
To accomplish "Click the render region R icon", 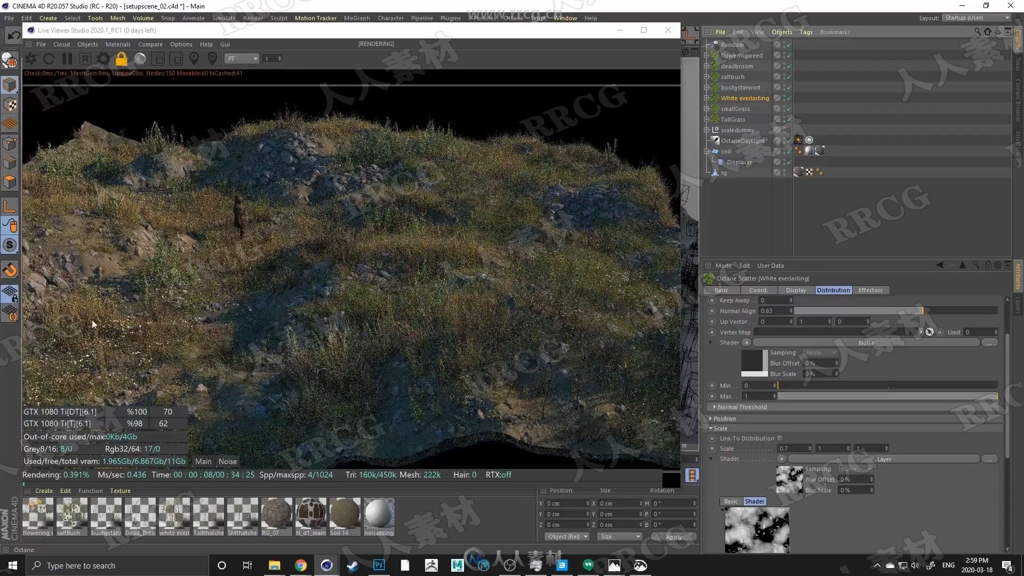I will [85, 59].
